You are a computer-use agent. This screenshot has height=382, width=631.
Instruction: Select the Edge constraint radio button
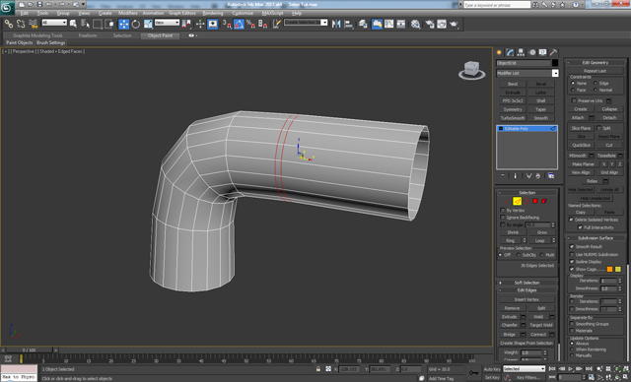pyautogui.click(x=596, y=83)
